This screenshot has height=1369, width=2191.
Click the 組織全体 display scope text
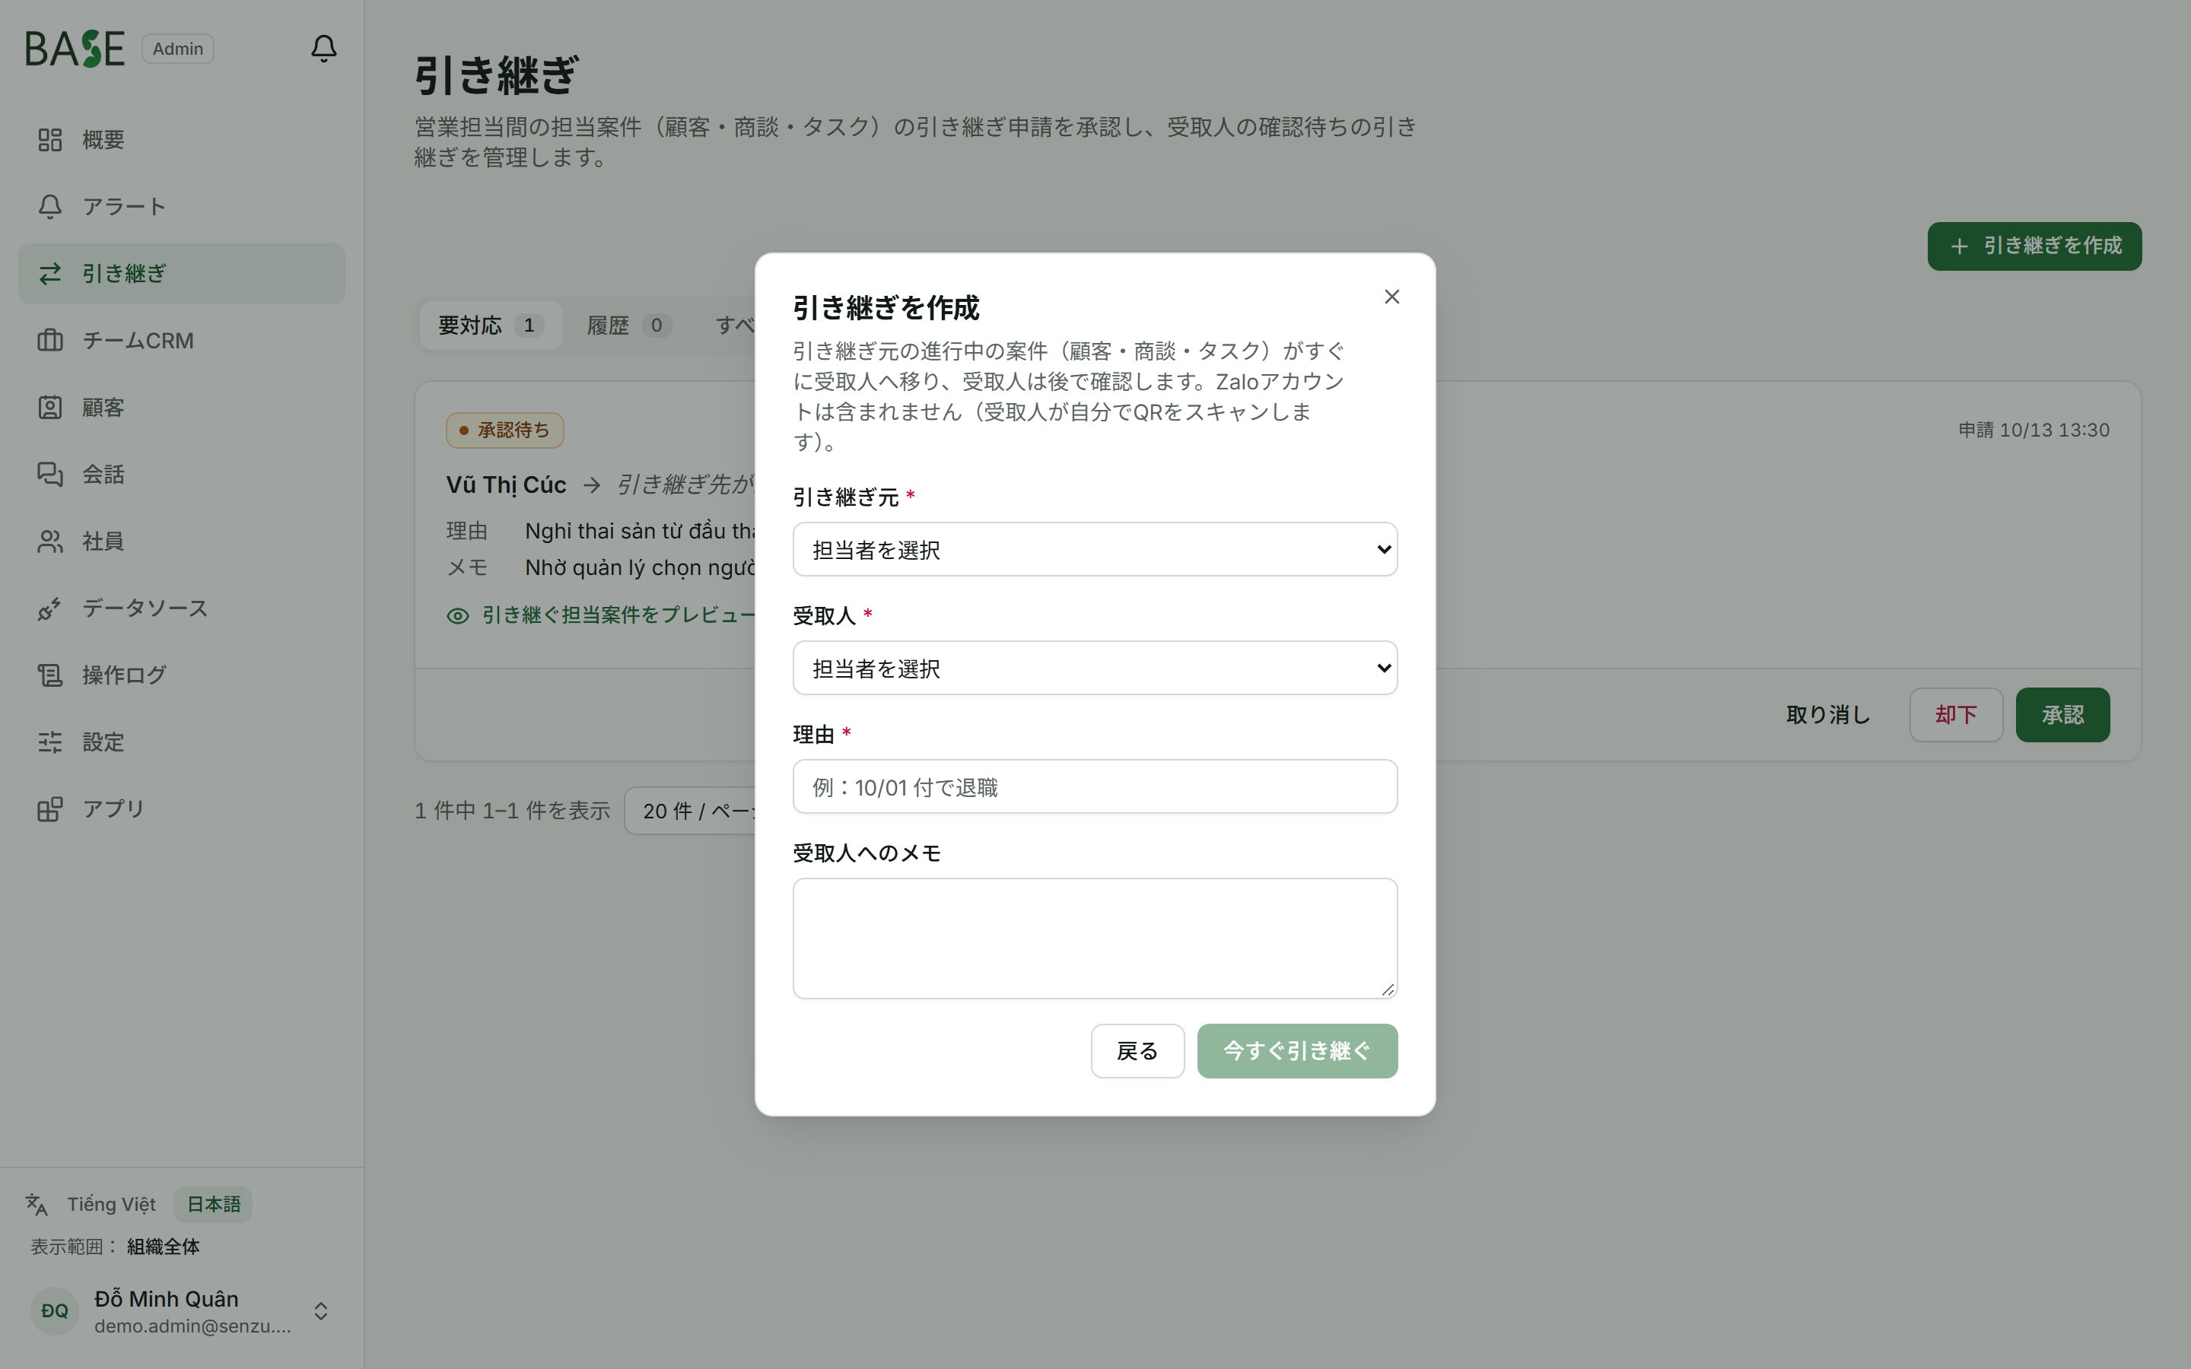163,1247
